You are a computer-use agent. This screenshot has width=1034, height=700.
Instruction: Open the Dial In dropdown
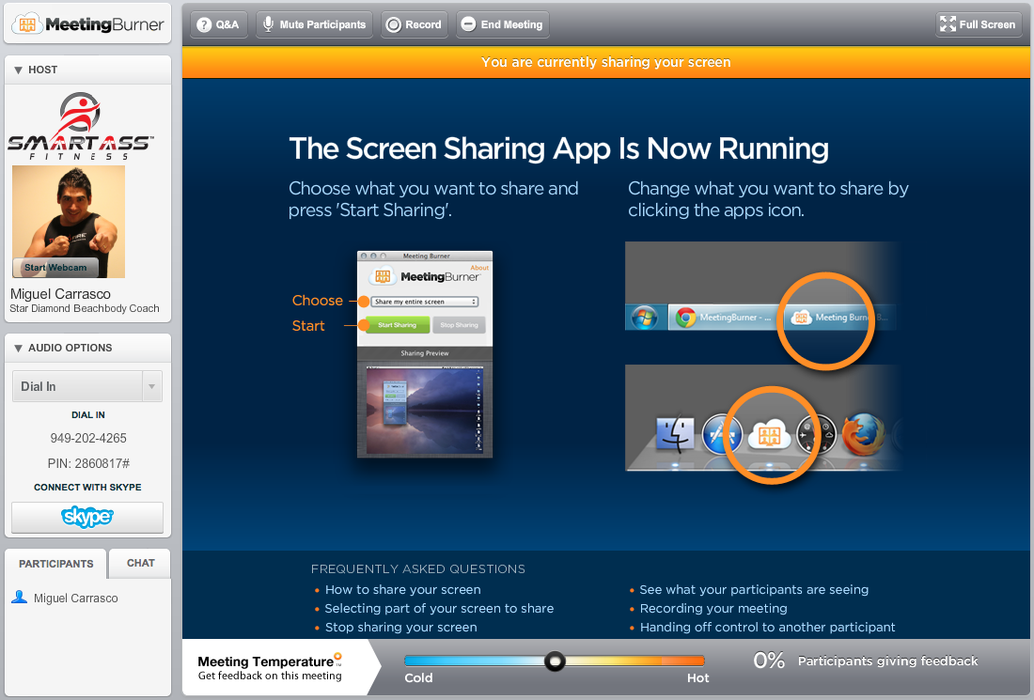[87, 386]
